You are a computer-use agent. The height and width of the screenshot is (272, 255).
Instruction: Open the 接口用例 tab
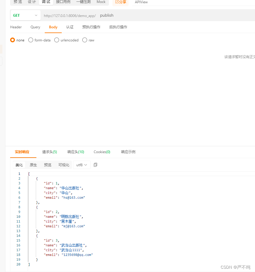click(63, 2)
